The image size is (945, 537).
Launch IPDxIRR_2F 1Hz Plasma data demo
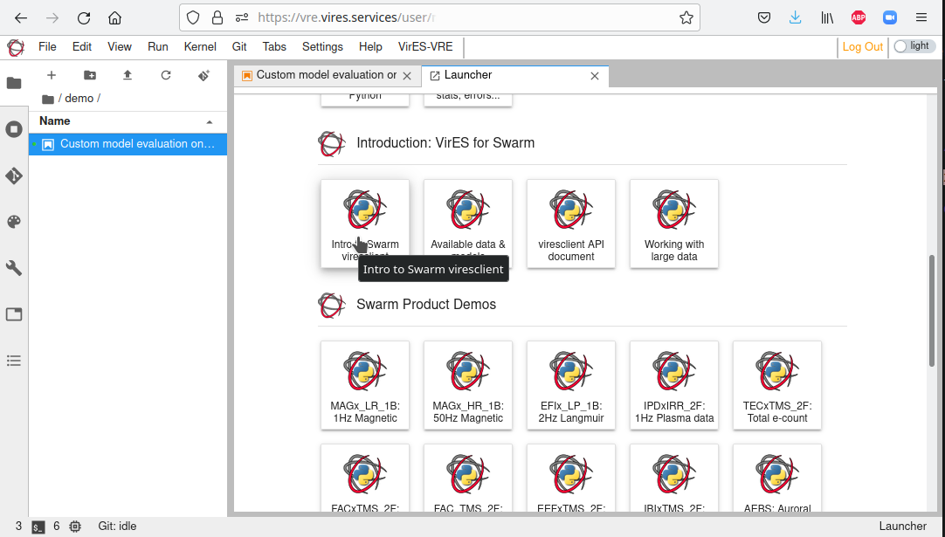pos(674,385)
